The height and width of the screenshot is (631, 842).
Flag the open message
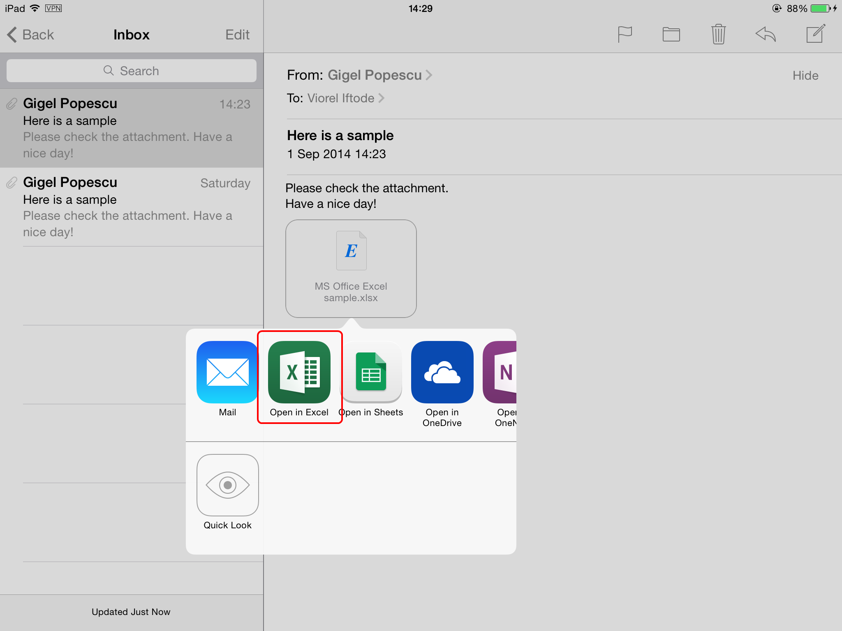pos(625,35)
